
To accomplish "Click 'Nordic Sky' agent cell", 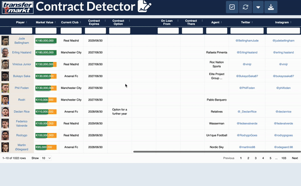I will (x=217, y=147).
